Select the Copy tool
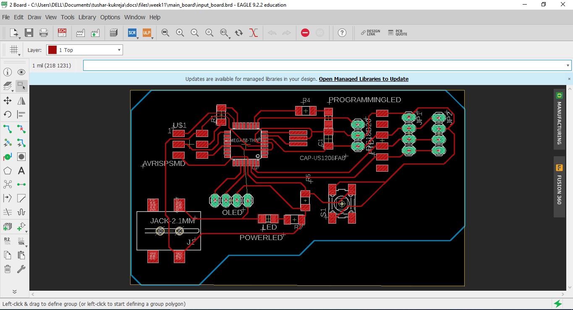The image size is (573, 310). [x=8, y=255]
